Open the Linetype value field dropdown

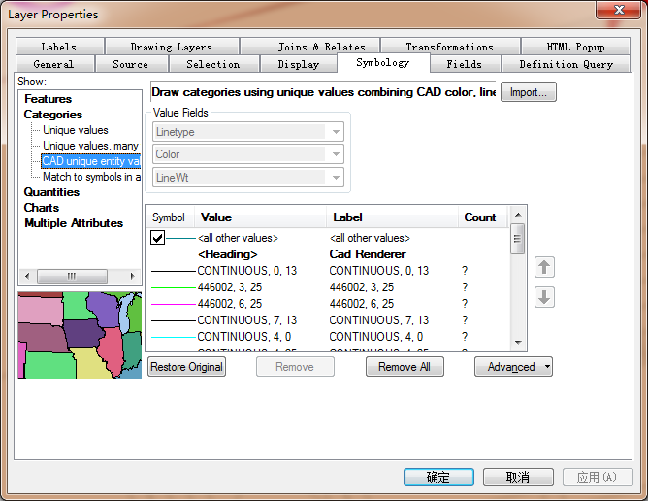click(x=336, y=132)
